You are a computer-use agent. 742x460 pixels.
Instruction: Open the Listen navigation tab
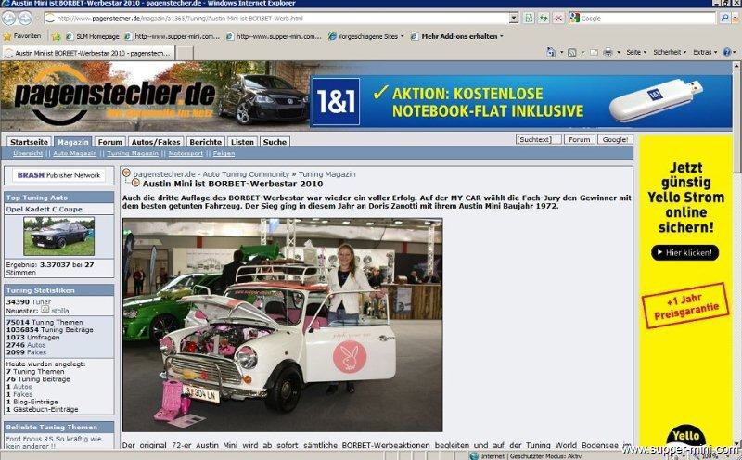coord(243,142)
